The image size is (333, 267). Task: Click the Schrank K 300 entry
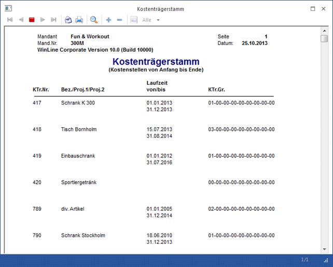point(78,103)
